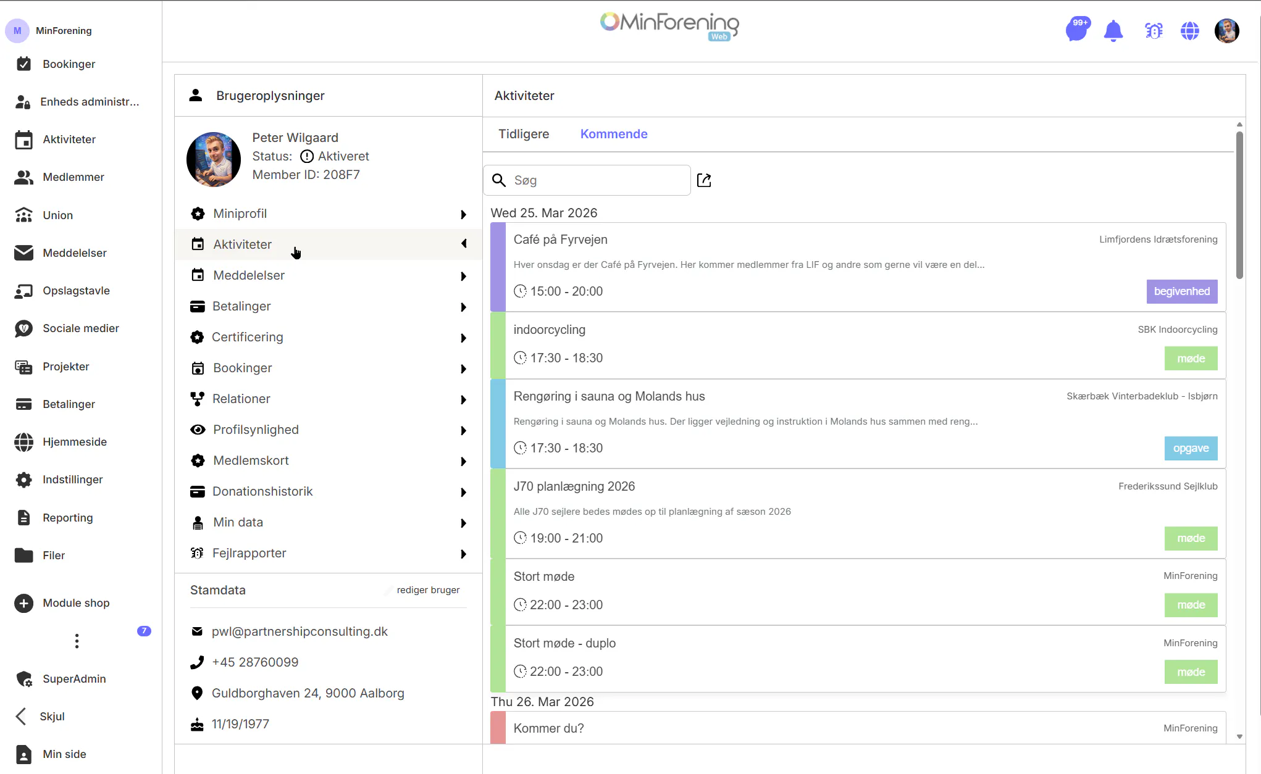The image size is (1261, 774).
Task: Click the SuperAdmin shield icon
Action: coord(23,679)
